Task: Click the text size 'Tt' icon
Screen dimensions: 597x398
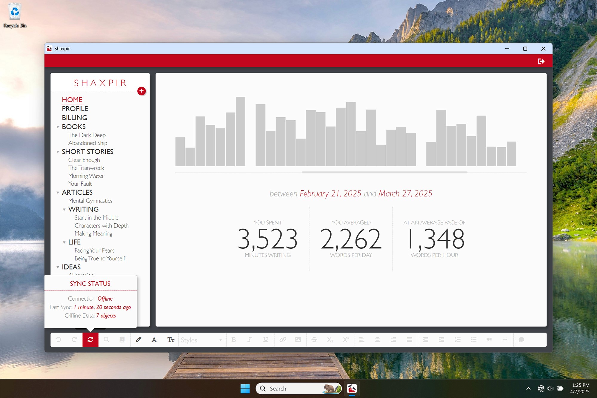Action: pos(171,339)
